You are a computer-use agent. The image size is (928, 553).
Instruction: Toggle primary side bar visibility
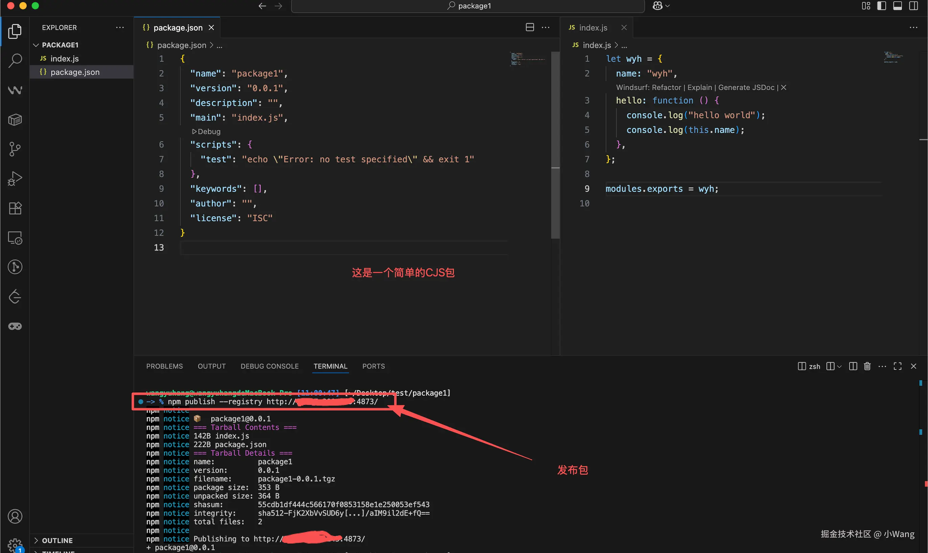tap(881, 6)
